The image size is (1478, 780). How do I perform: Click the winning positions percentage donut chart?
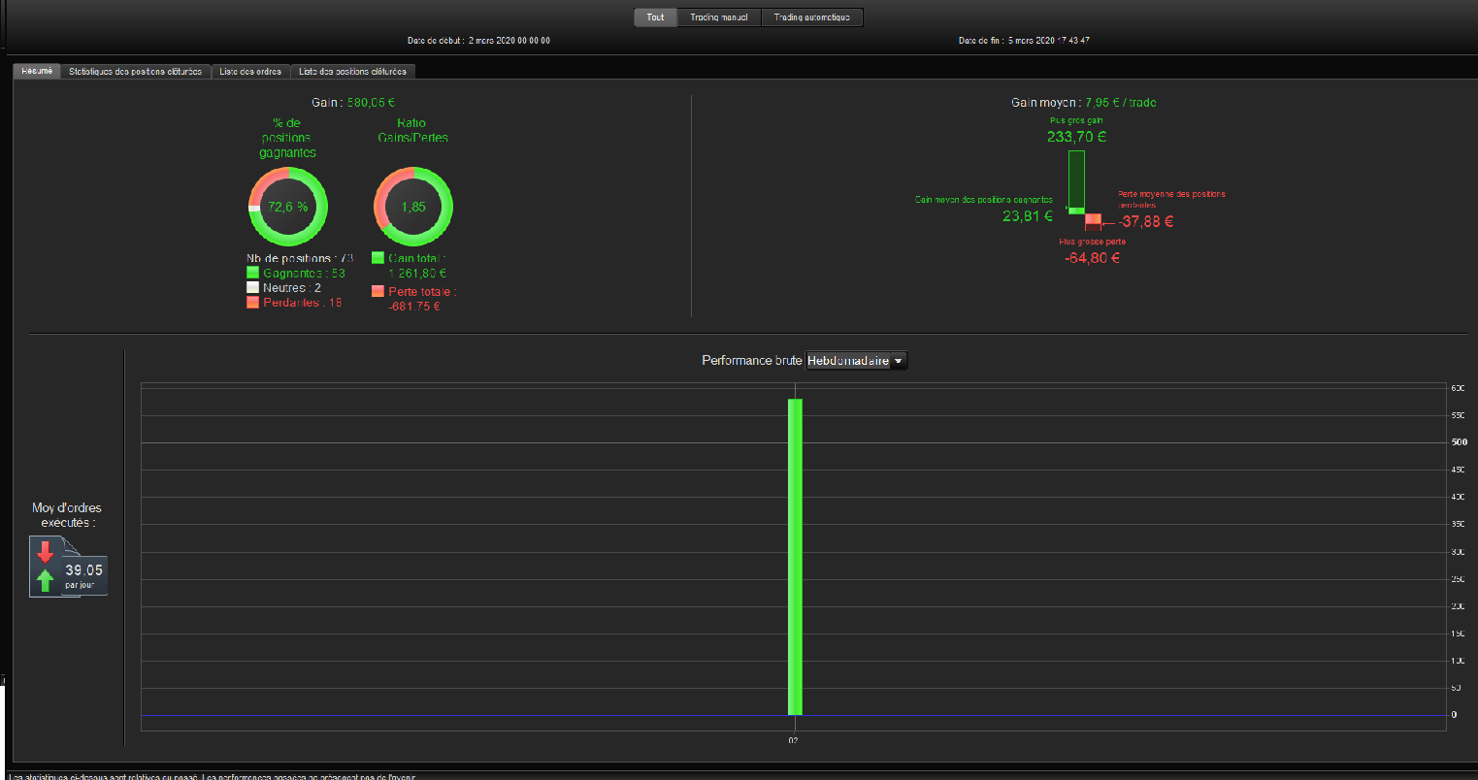[x=288, y=206]
